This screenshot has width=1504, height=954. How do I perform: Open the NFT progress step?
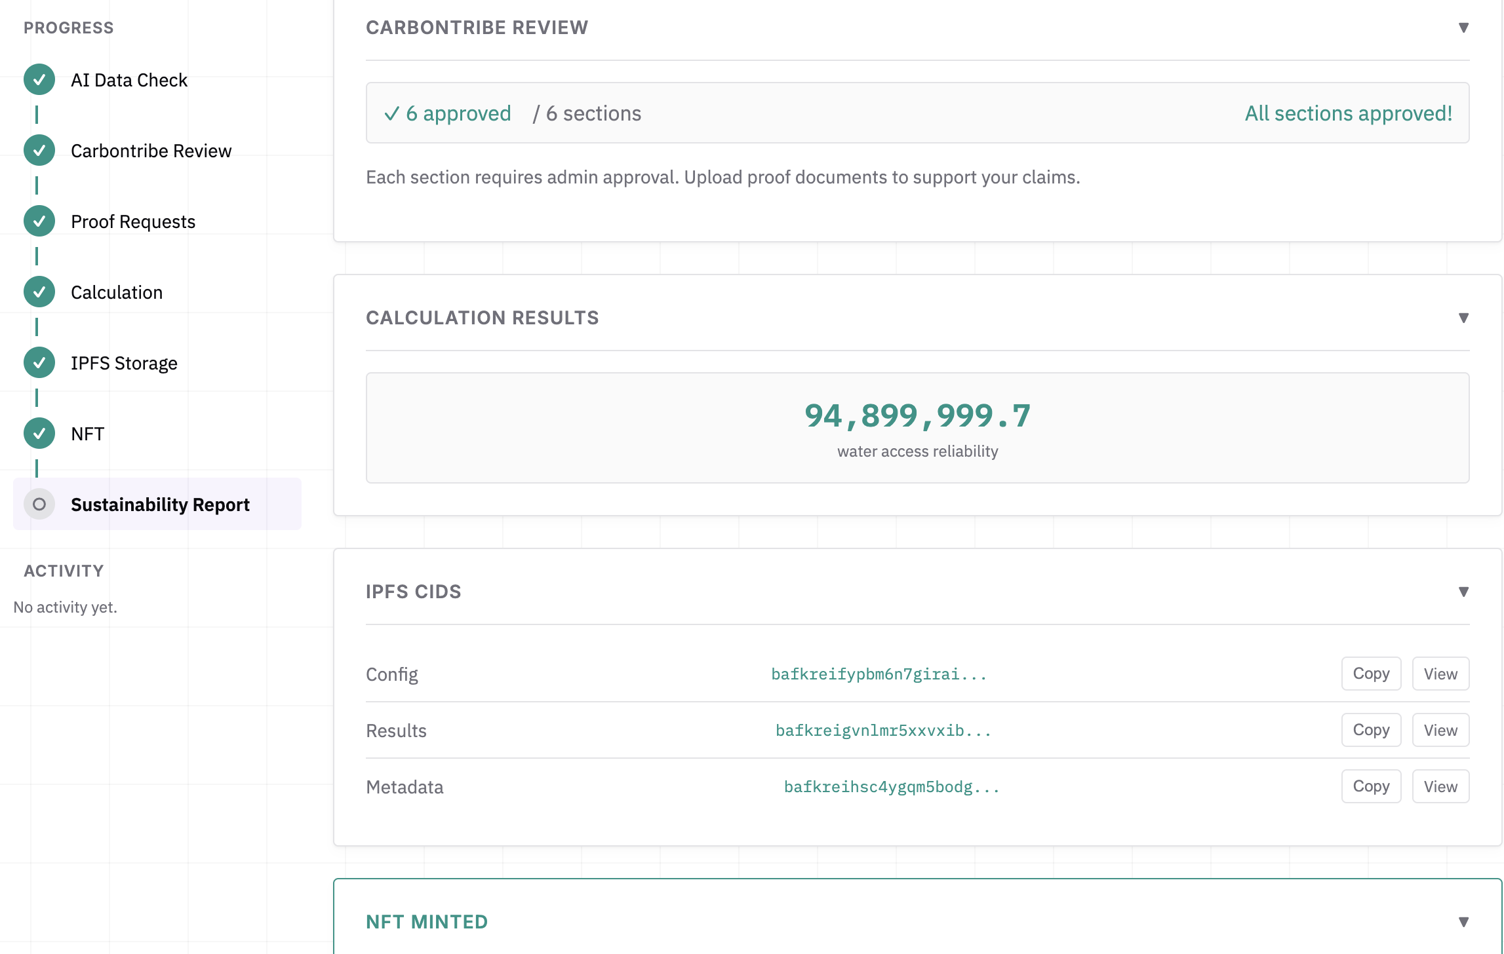tap(87, 434)
